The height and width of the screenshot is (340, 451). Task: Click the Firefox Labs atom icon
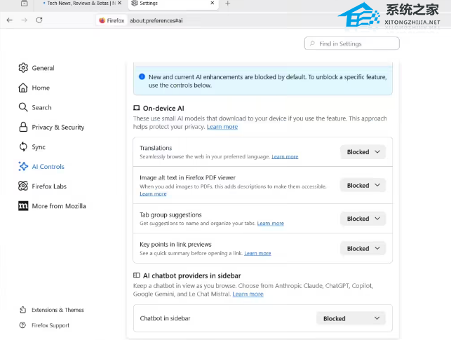click(x=23, y=186)
